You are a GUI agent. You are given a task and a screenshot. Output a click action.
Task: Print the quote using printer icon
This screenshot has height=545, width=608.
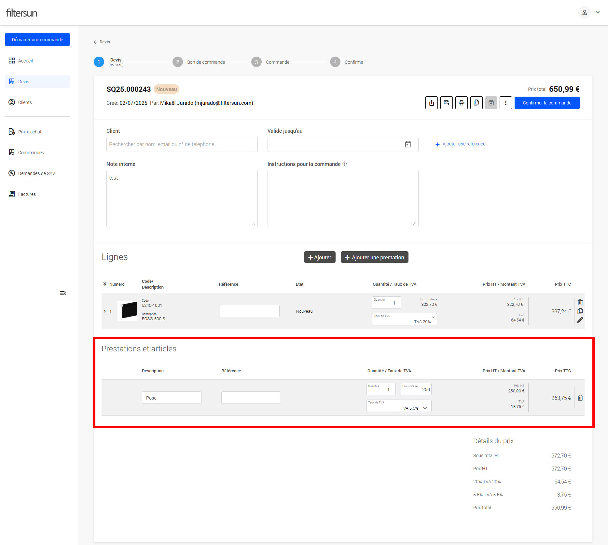click(x=461, y=103)
